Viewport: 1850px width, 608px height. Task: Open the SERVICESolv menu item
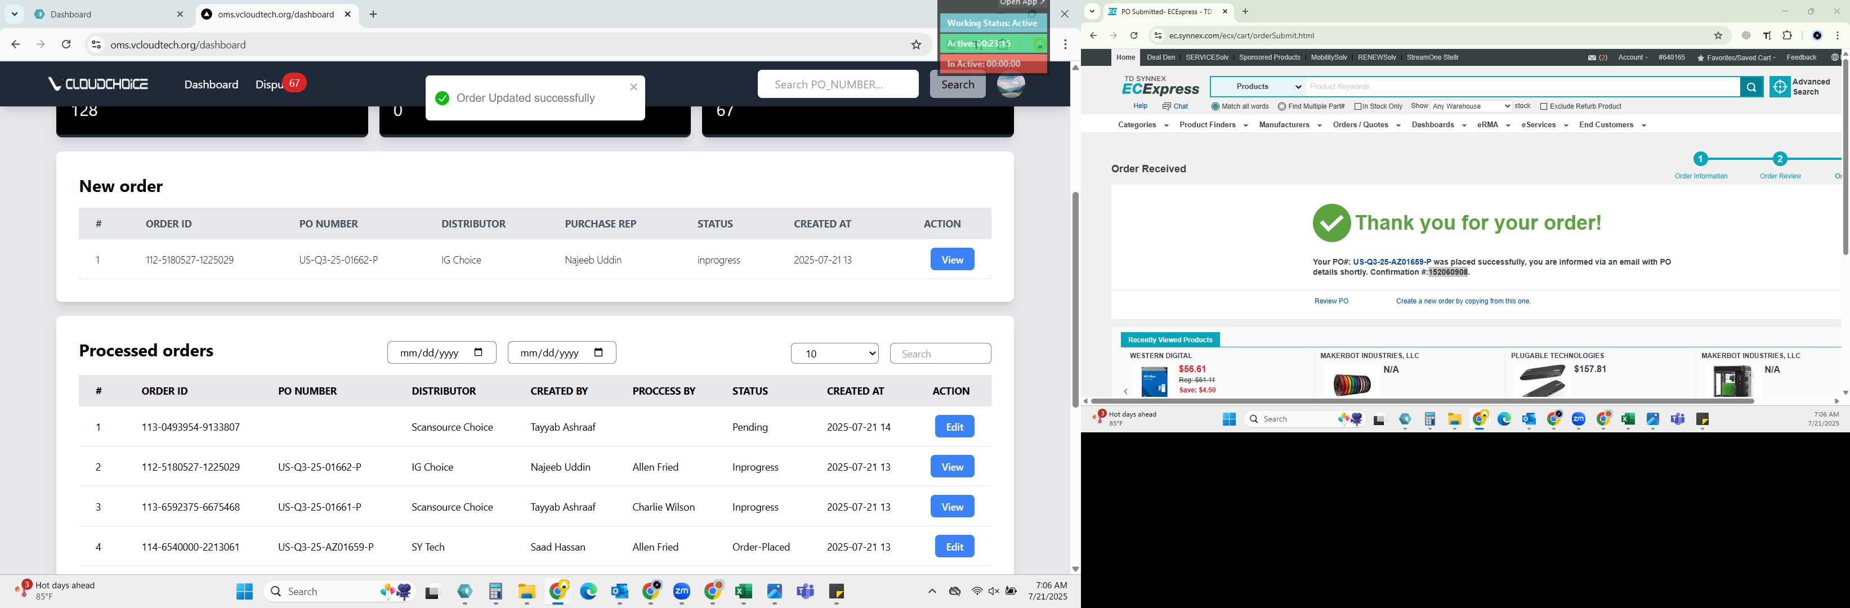coord(1206,57)
